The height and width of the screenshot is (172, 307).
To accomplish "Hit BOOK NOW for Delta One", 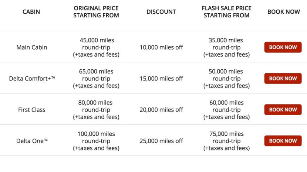I will pyautogui.click(x=283, y=141).
